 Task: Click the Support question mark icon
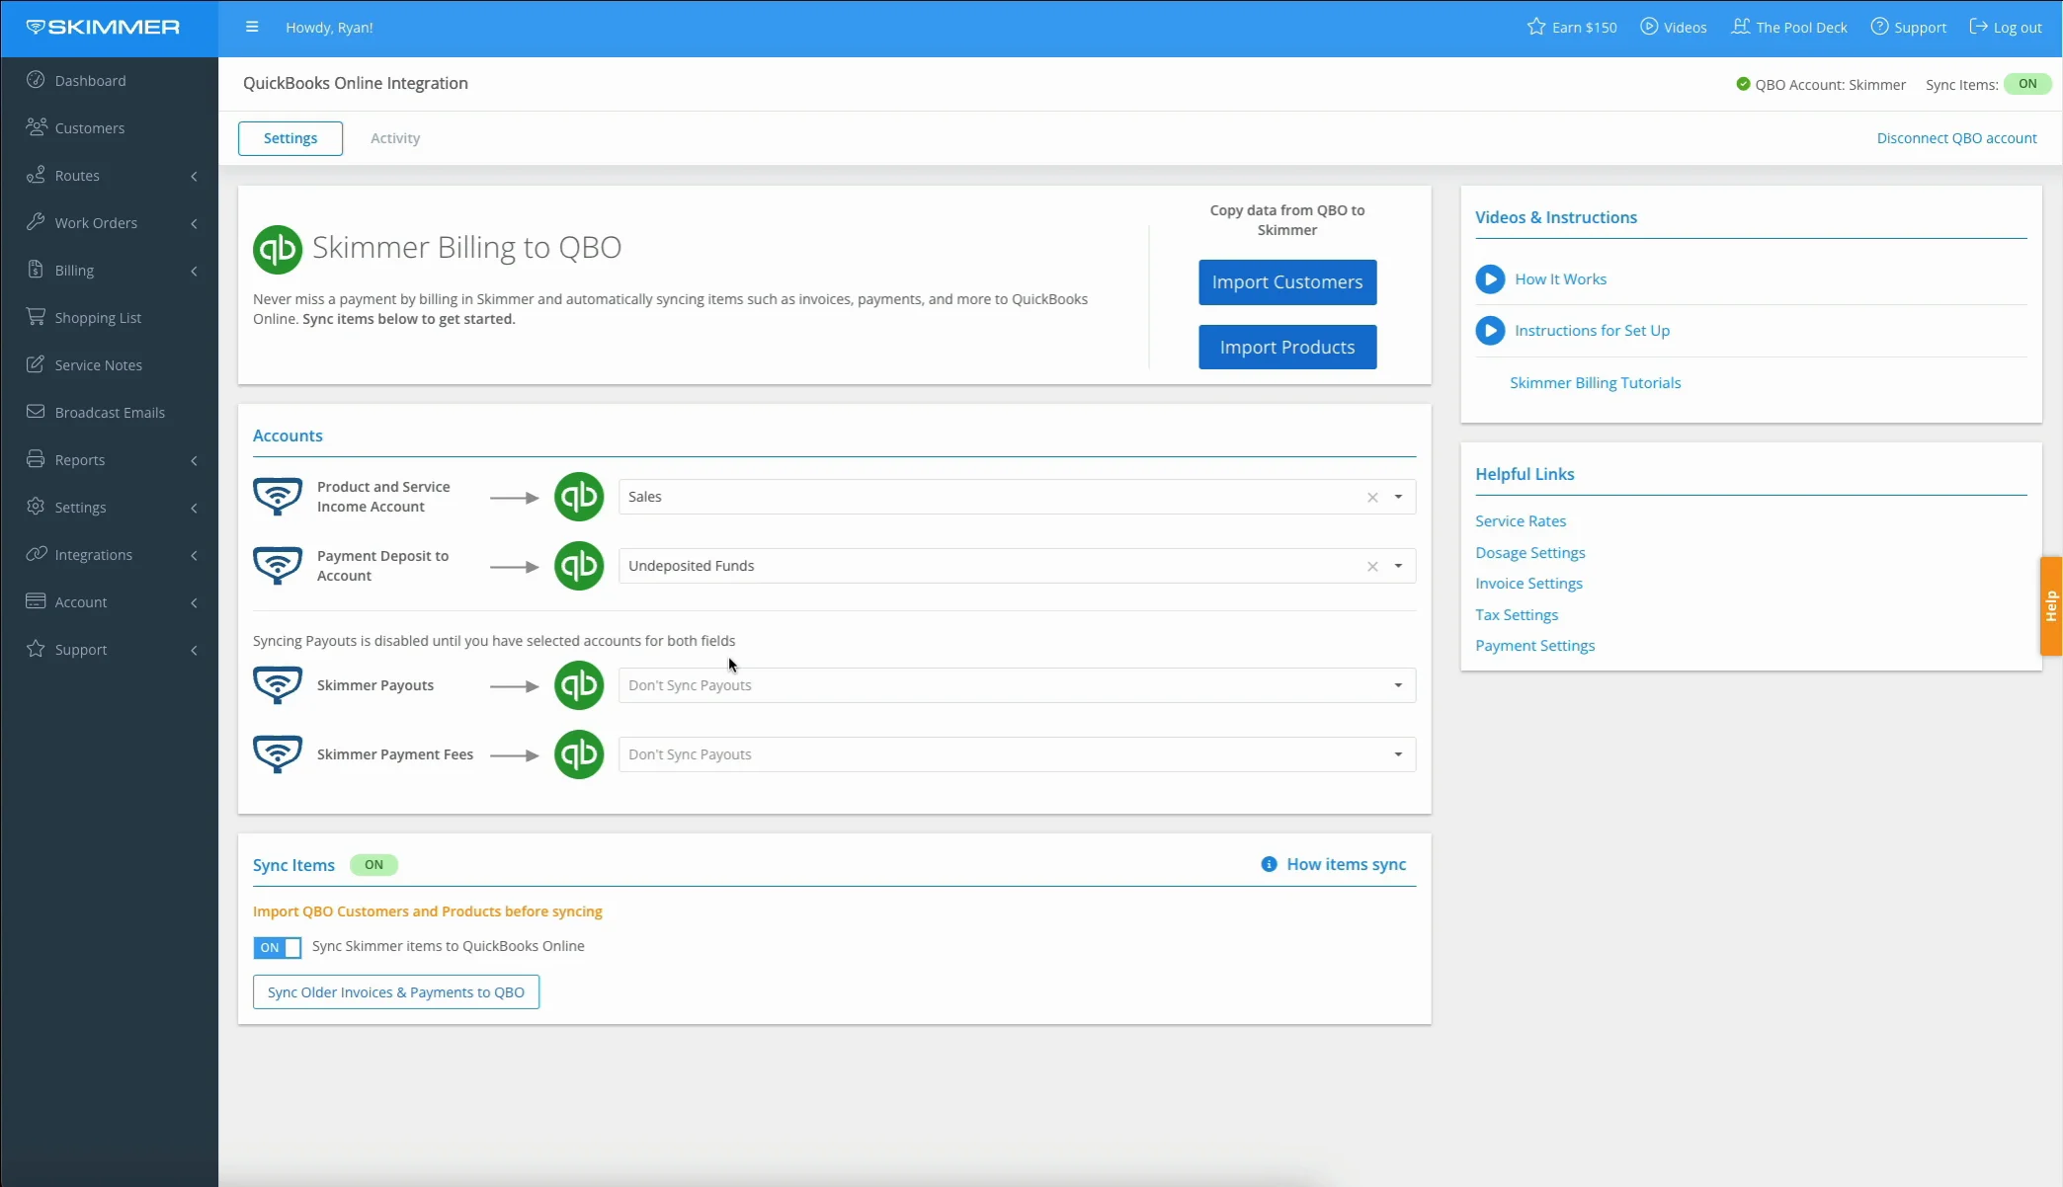tap(1879, 27)
